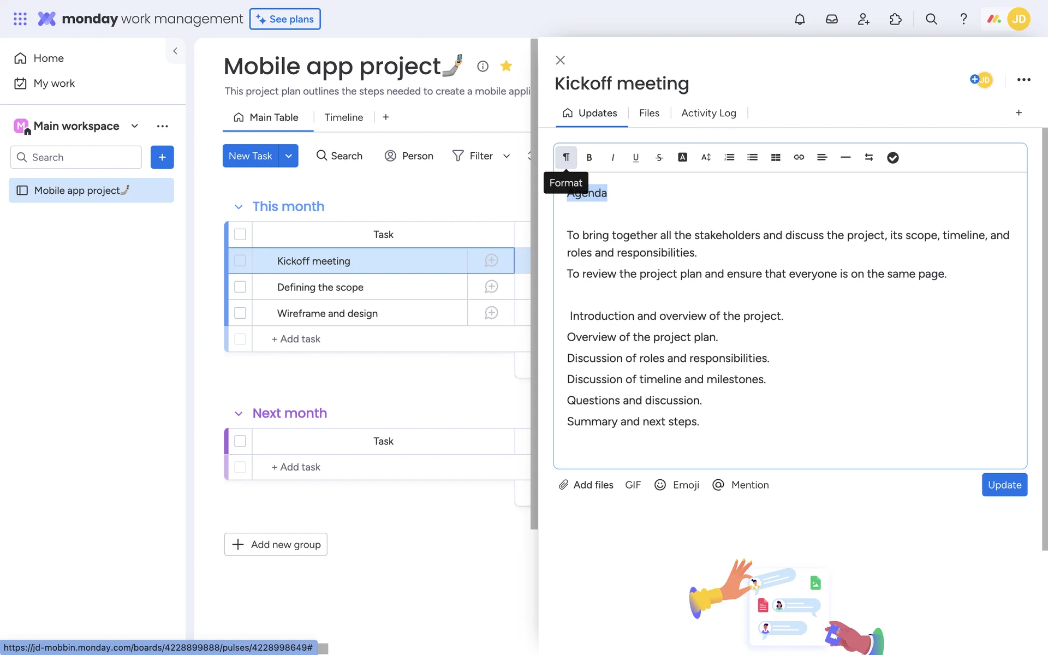Image resolution: width=1048 pixels, height=655 pixels.
Task: Open the text color picker icon
Action: pos(682,157)
